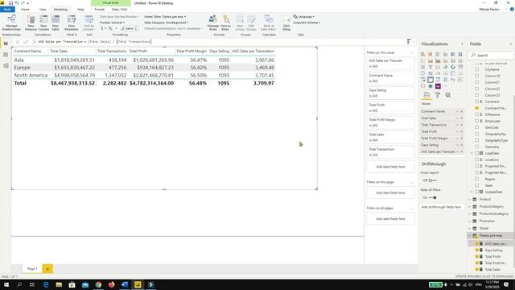Open View as Roles

point(225,23)
